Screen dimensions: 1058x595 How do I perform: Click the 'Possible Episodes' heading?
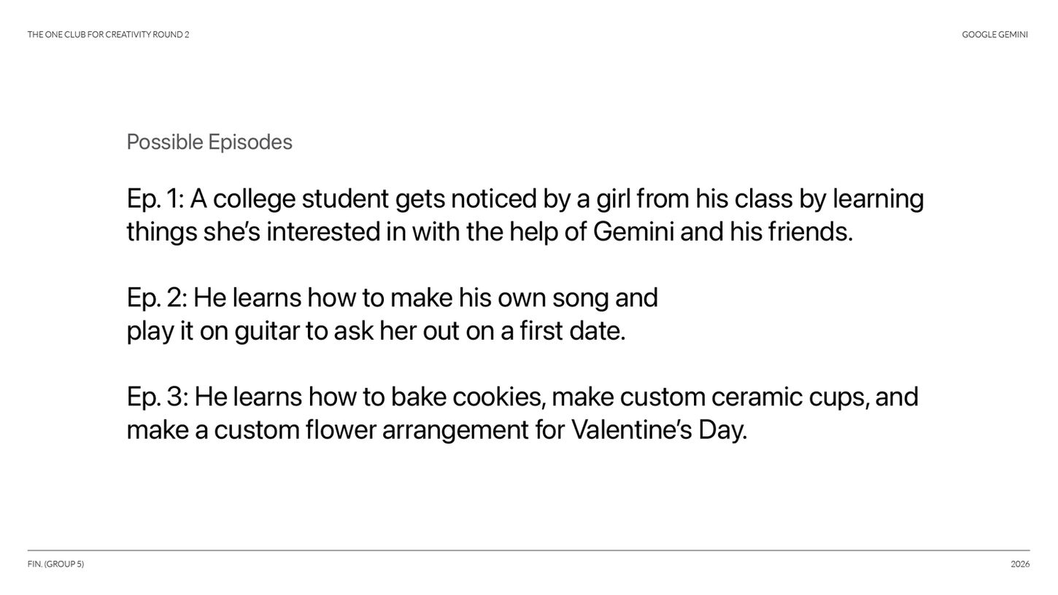pyautogui.click(x=209, y=141)
